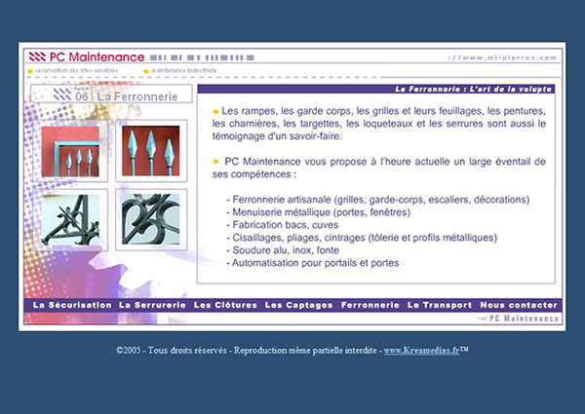The width and height of the screenshot is (585, 414).
Task: Click the line 'Menuiserie métallique (portes, fenêtres)'
Action: pos(318,212)
